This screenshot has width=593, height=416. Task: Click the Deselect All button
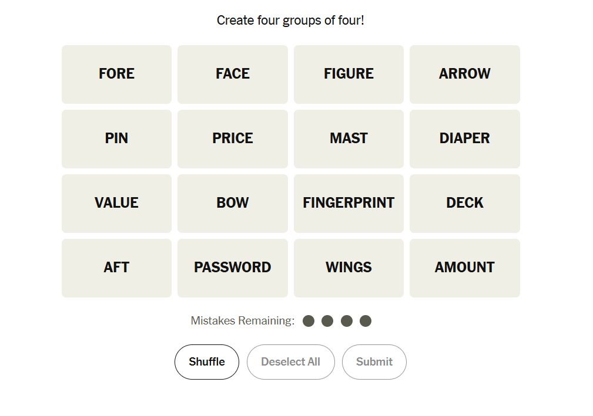click(290, 362)
